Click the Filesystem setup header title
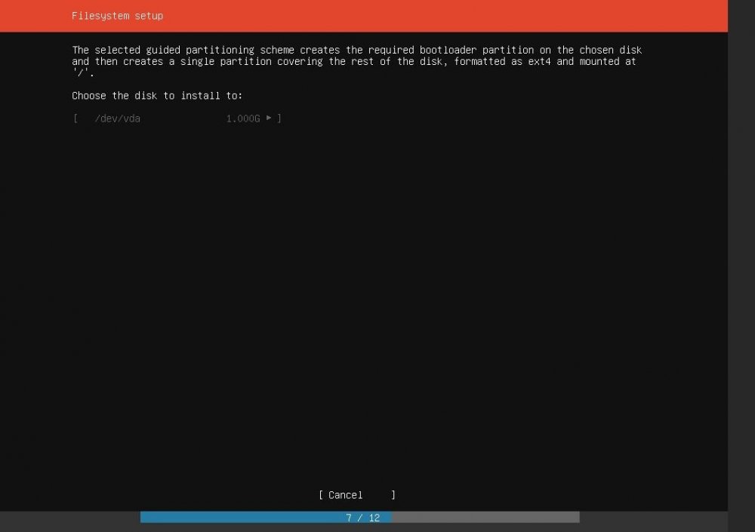 [x=118, y=16]
